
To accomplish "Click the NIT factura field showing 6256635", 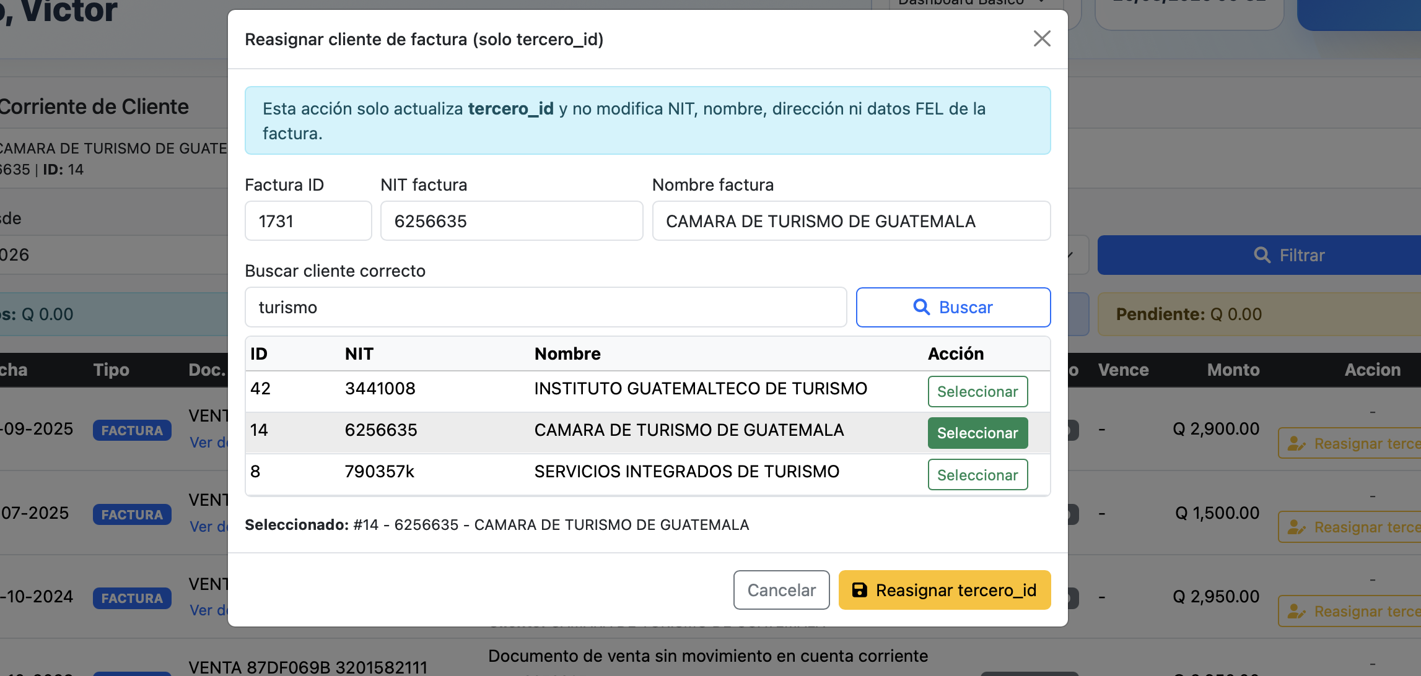I will (512, 221).
